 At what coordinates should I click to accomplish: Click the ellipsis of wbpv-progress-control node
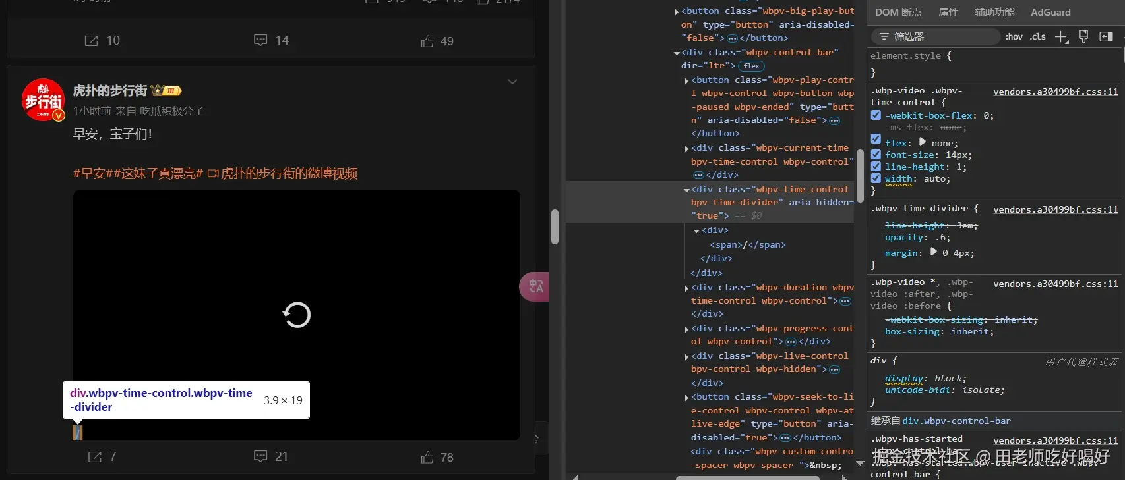[791, 342]
